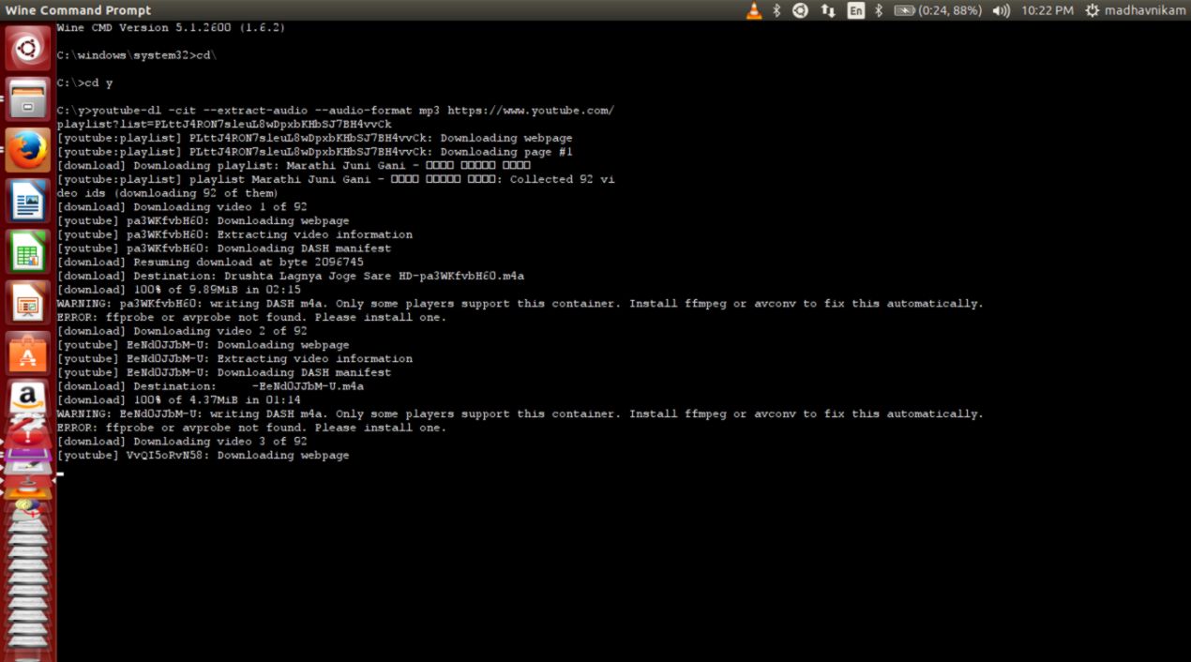Open the Bluetooth indicator menu
The height and width of the screenshot is (662, 1191).
point(878,9)
